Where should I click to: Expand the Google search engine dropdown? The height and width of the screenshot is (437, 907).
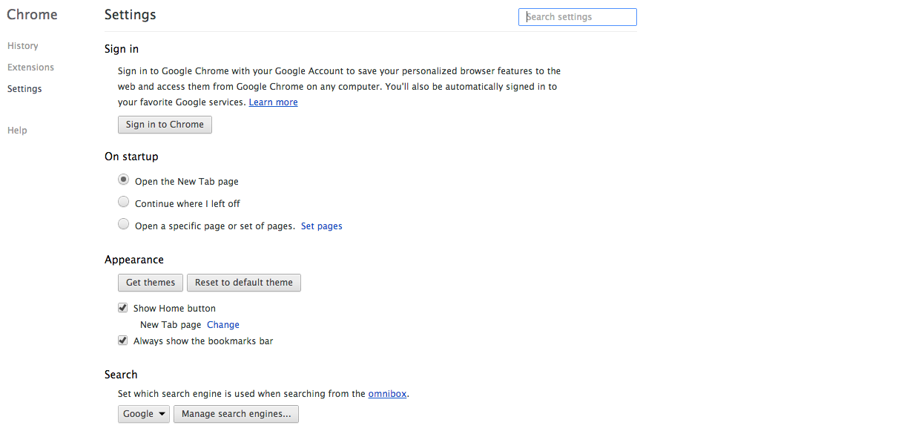144,414
